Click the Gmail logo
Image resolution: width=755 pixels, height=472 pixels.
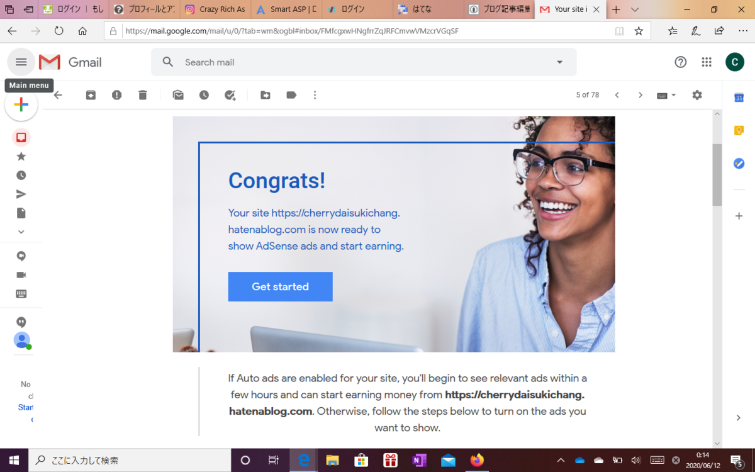[70, 62]
